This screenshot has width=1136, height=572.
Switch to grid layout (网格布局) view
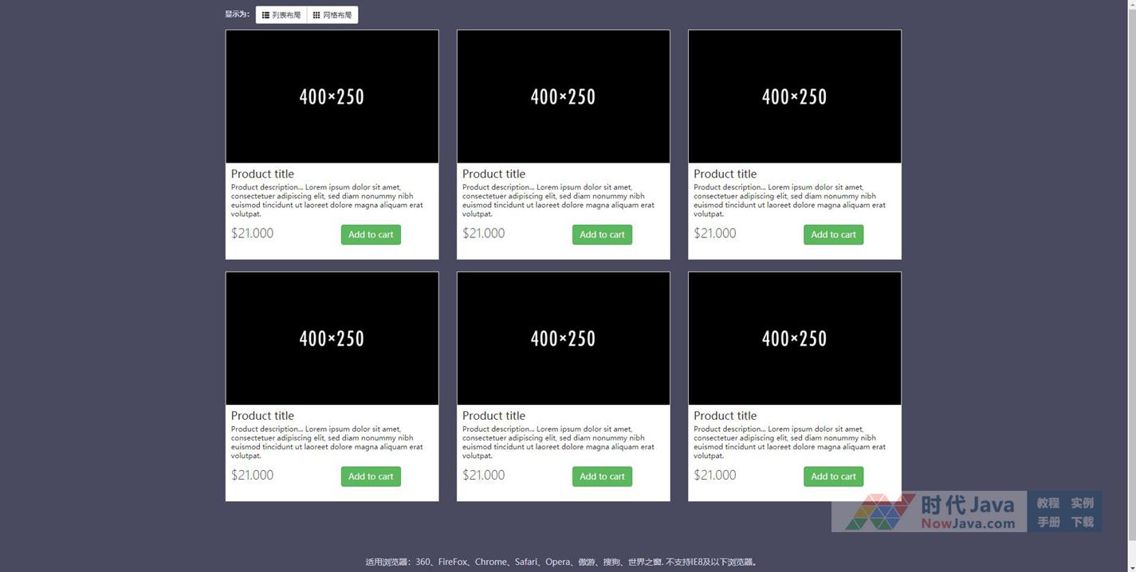click(x=332, y=15)
